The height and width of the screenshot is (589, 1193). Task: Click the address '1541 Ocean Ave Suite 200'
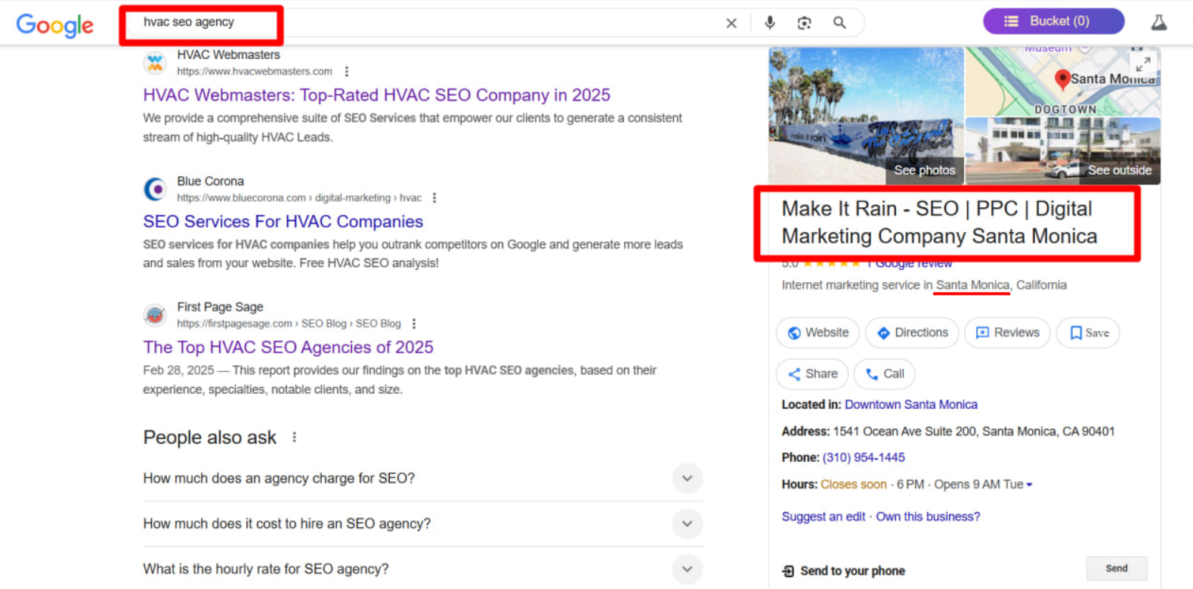point(974,431)
